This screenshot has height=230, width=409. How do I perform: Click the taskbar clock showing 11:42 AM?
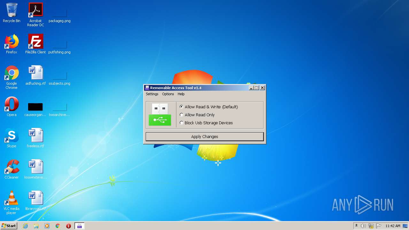pos(393,226)
